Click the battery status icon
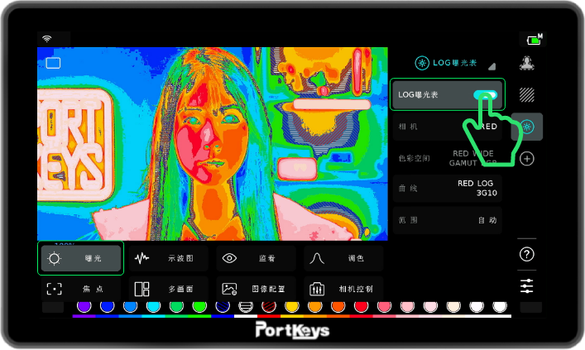 [x=533, y=39]
